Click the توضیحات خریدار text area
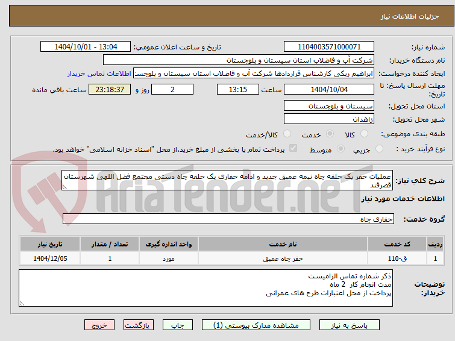This screenshot has height=341, width=455. point(206,288)
